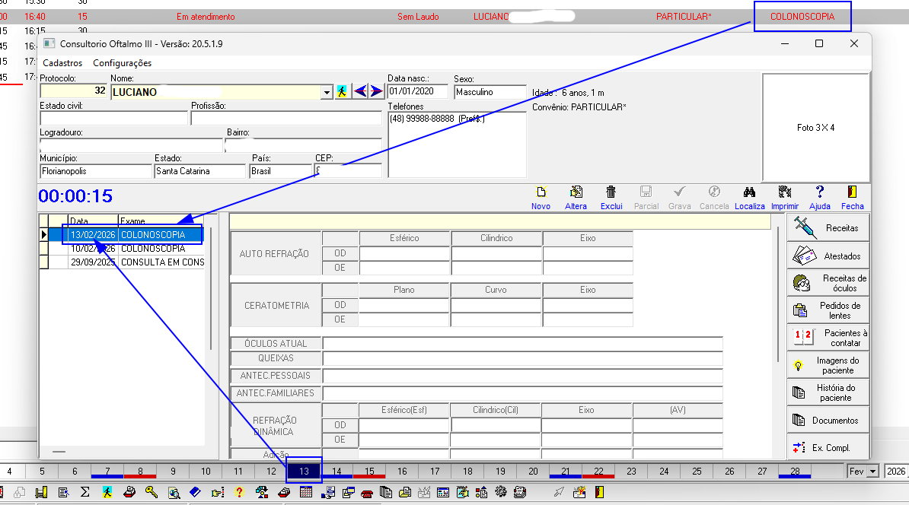Screen dimensions: 909x505
Task: Go to previous patient with left arrow
Action: coord(361,91)
